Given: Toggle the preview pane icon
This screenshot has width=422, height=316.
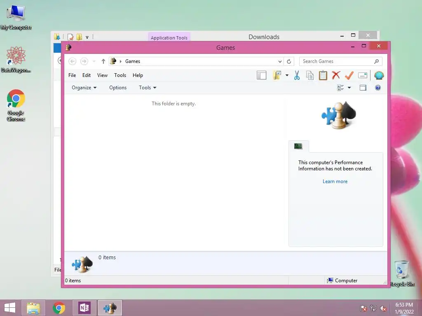Looking at the screenshot, I should [363, 88].
